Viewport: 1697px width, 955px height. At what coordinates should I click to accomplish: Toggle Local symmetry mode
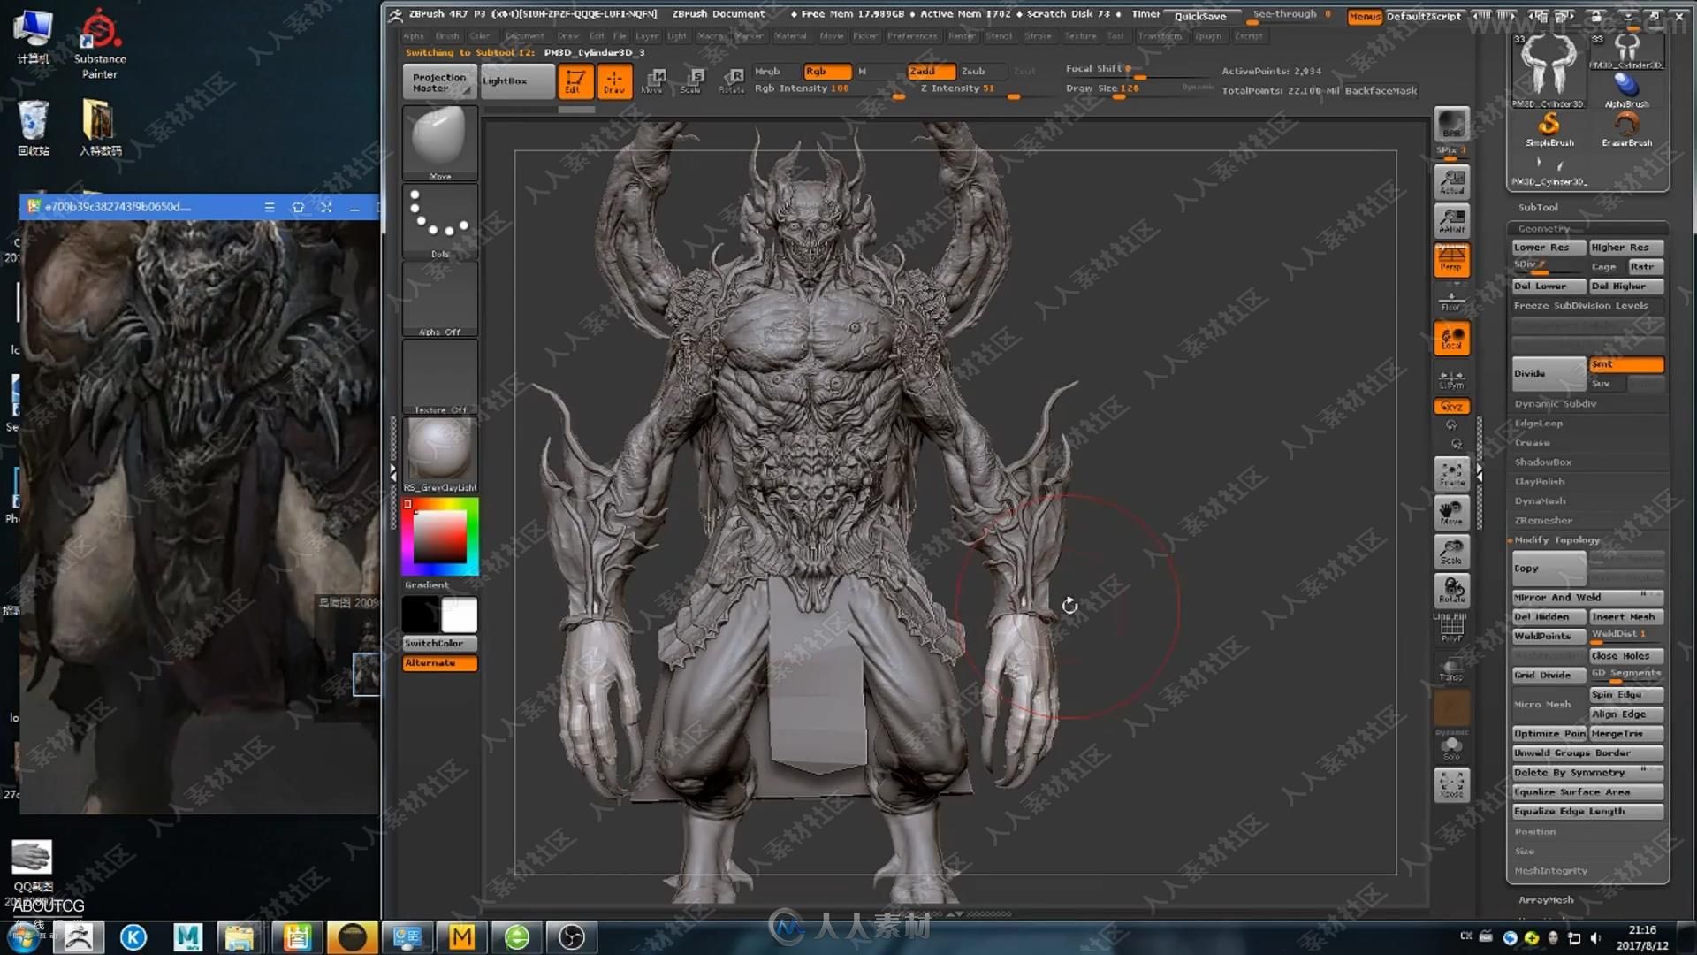click(1451, 338)
